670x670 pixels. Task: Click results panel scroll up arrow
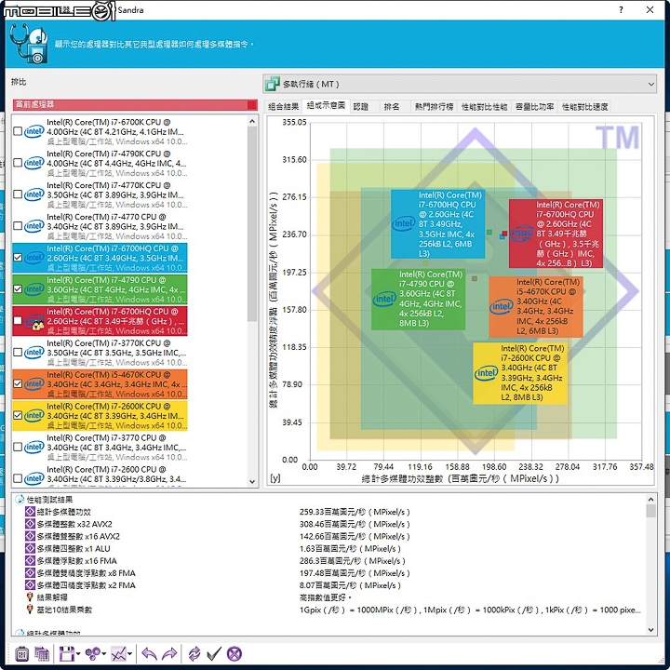(x=650, y=499)
